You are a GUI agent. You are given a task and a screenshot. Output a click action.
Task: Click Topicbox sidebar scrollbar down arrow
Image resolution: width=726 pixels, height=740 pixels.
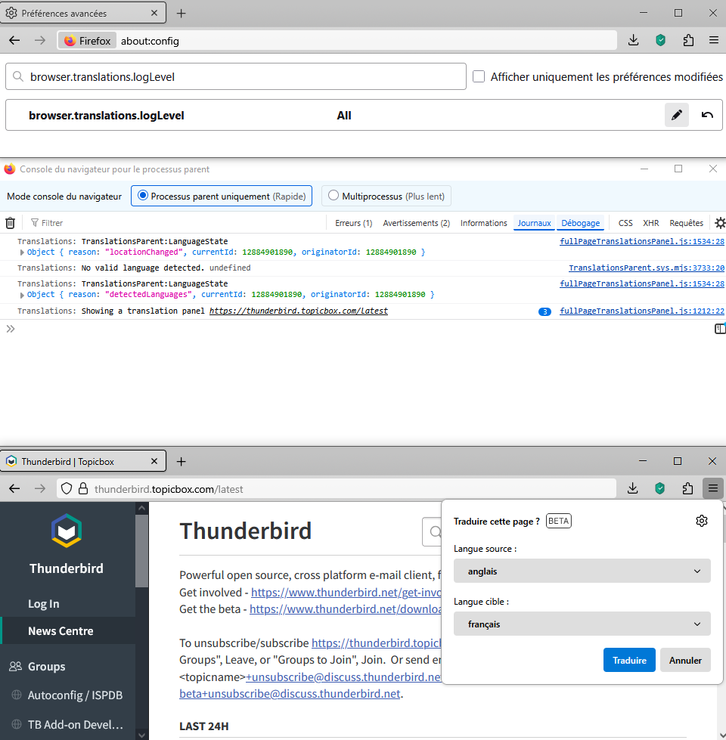point(141,735)
